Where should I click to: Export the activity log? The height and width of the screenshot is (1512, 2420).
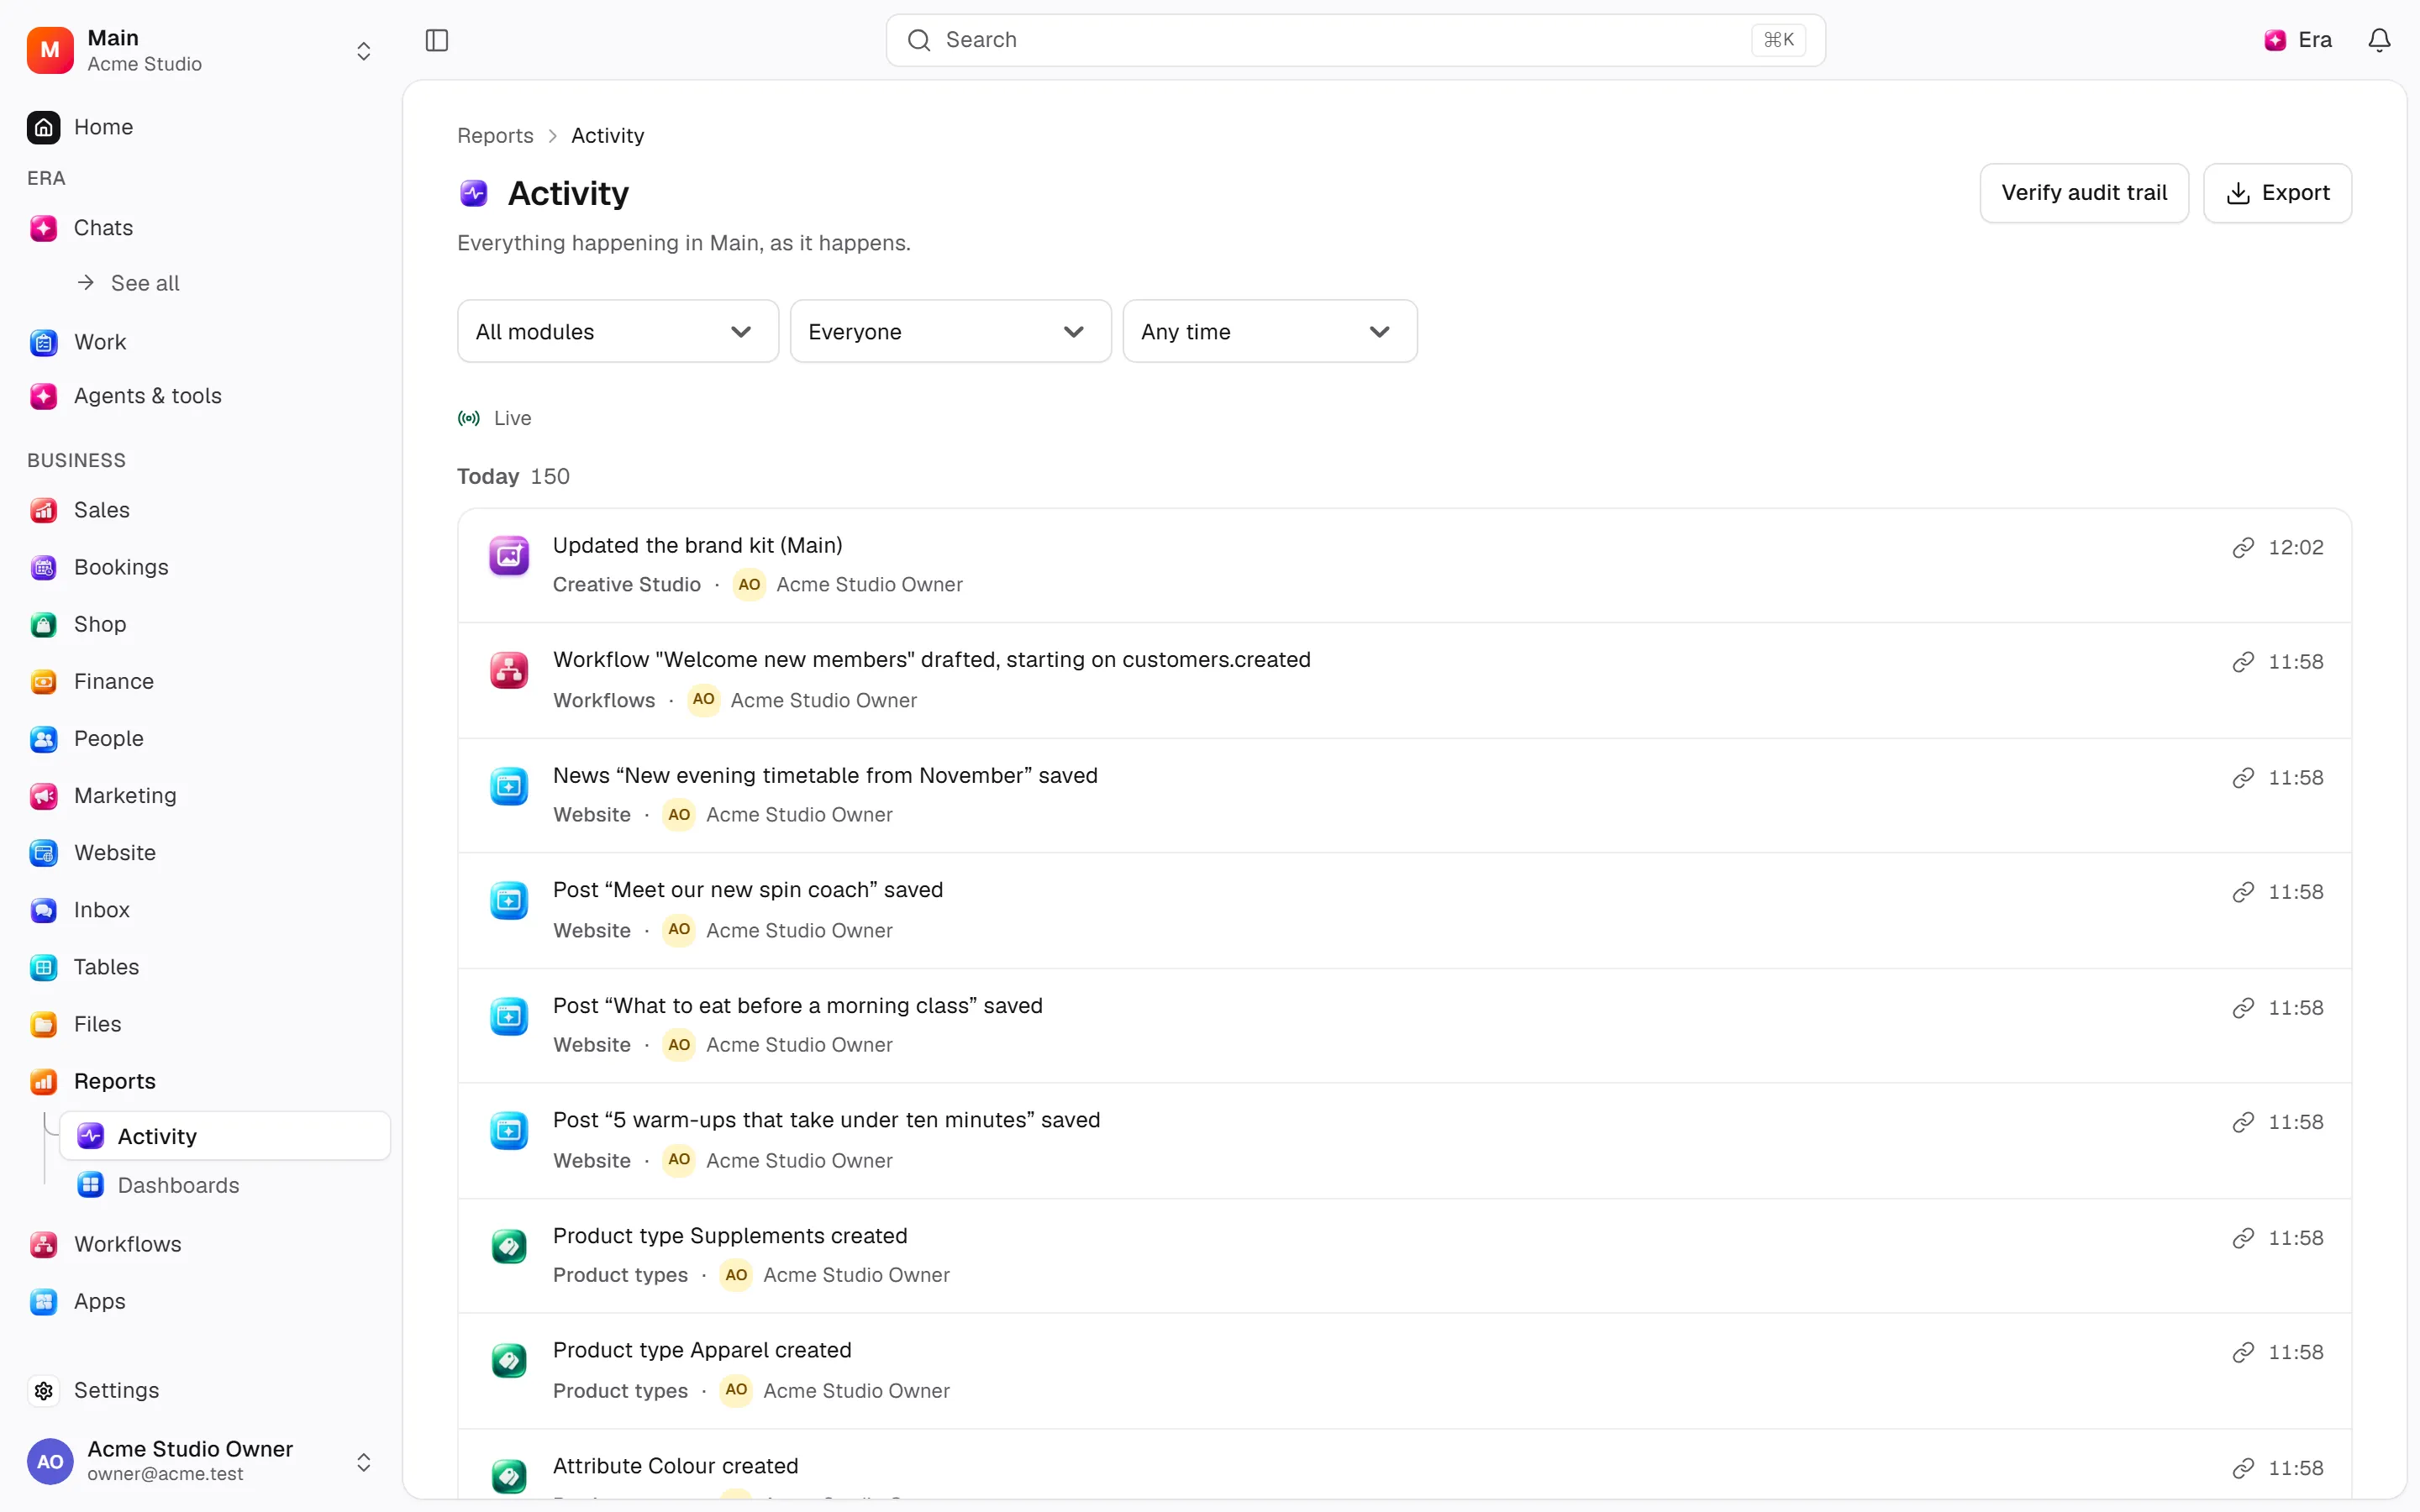[x=2277, y=193]
